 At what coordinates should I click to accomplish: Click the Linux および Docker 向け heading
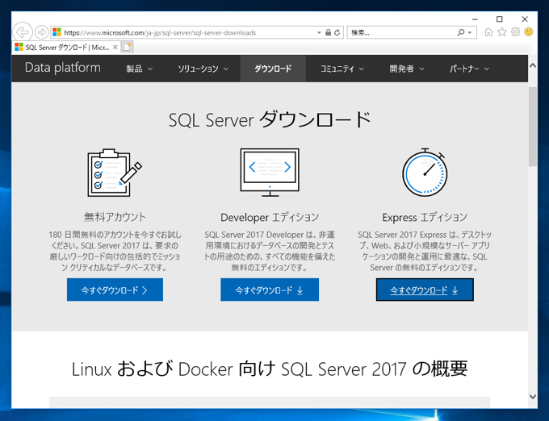[x=270, y=369]
